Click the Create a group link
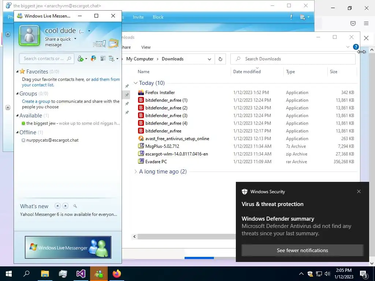Screen dimensions: 375x281 [x=36, y=101]
